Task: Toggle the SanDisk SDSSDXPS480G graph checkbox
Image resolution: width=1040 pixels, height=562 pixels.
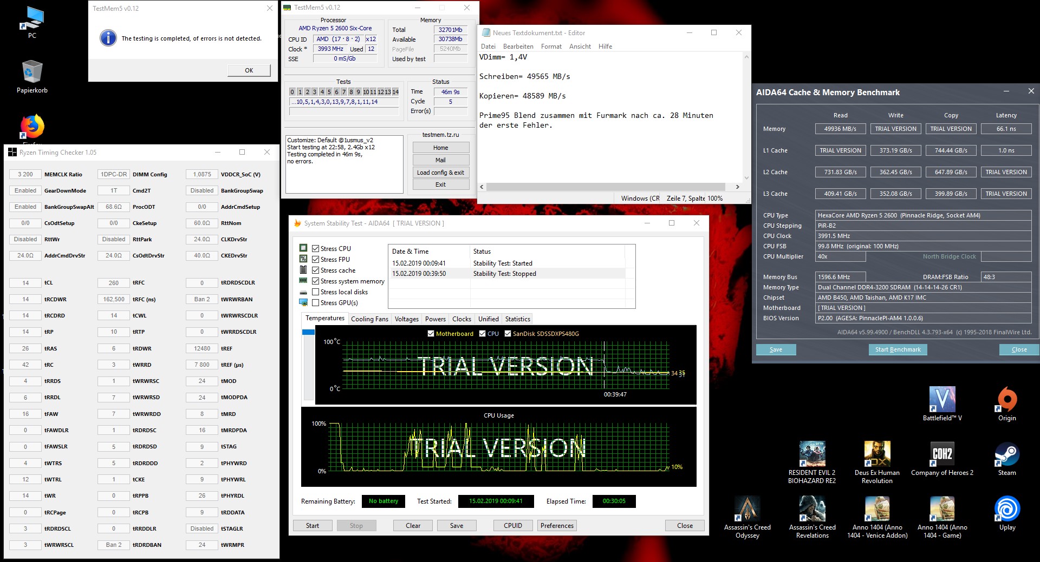Action: pos(508,334)
